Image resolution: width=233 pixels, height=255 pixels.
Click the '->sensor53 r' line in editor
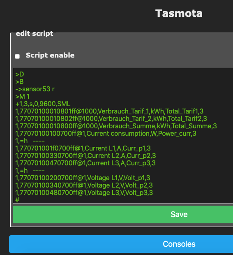(35, 89)
